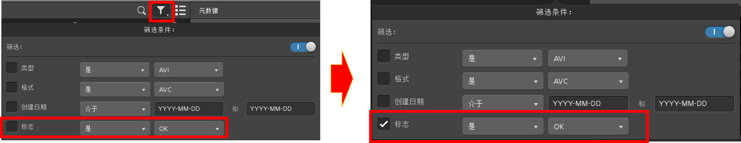This screenshot has width=741, height=143.
Task: Expand the right panel OK flag dropdown
Action: tap(588, 126)
